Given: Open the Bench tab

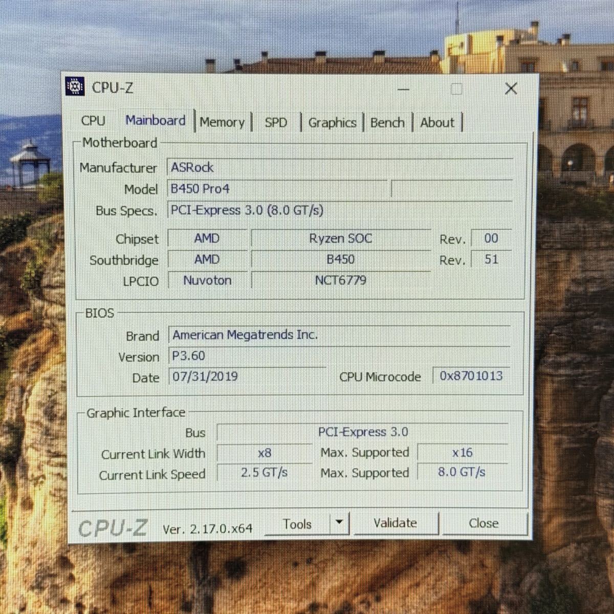Looking at the screenshot, I should [387, 123].
